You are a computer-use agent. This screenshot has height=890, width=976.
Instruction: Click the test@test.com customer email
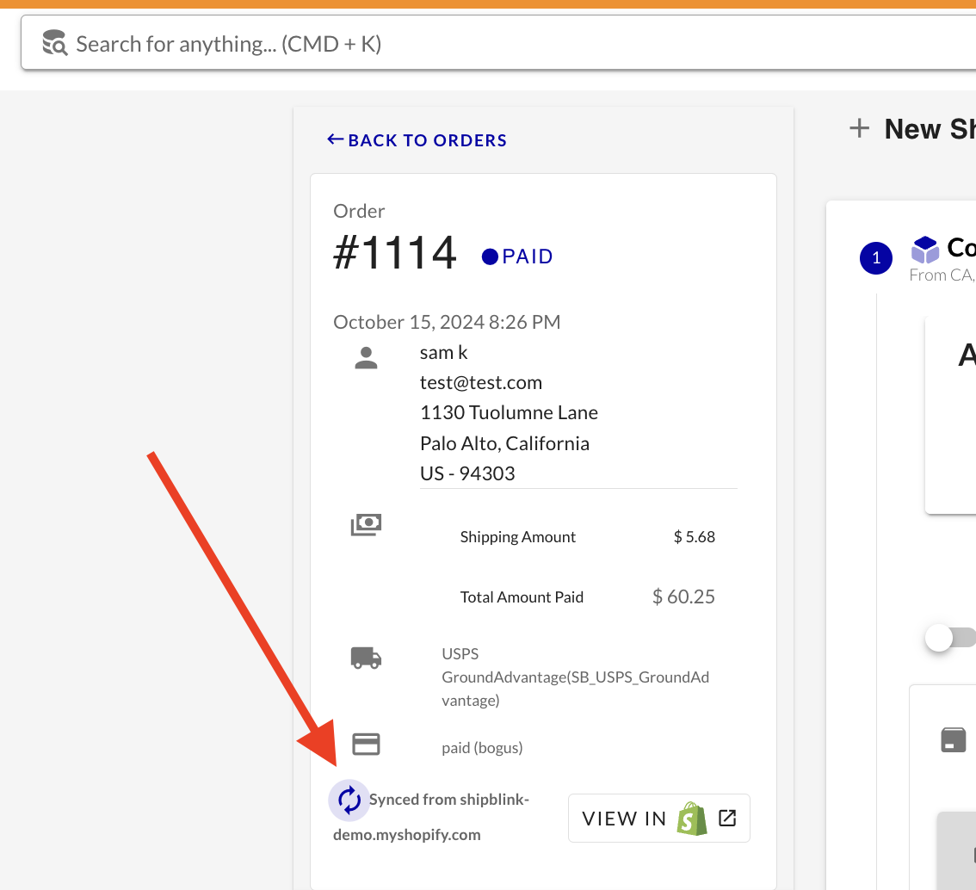click(480, 383)
